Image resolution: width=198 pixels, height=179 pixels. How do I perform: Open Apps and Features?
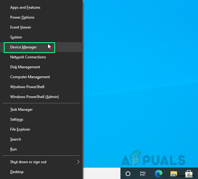tap(41, 7)
